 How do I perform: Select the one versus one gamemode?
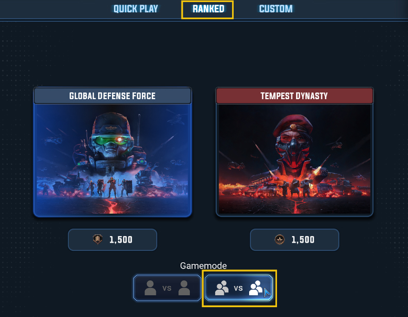click(x=167, y=288)
